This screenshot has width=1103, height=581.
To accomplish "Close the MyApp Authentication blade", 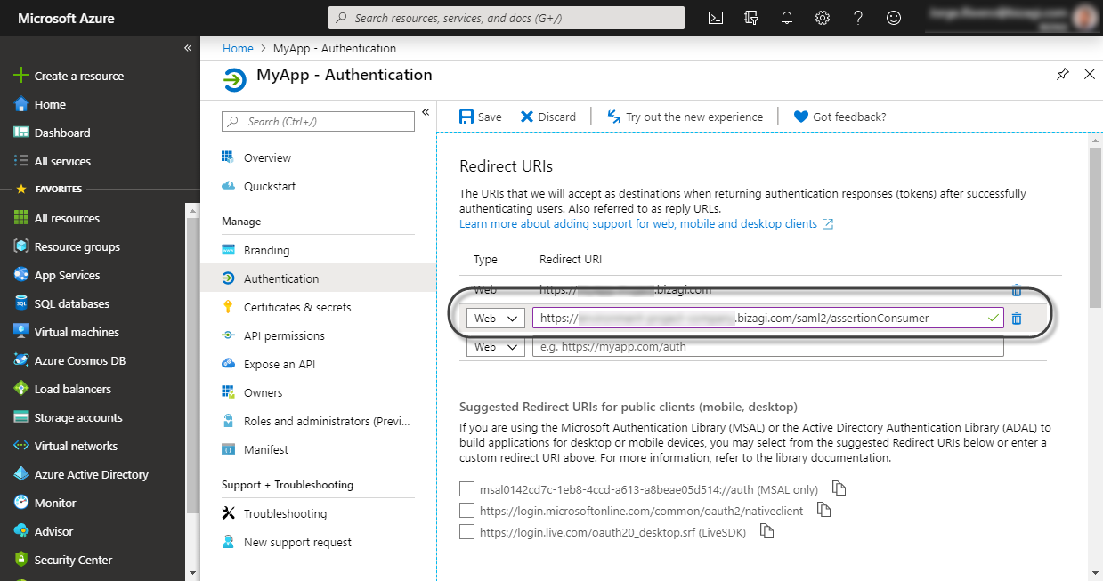I will [x=1090, y=75].
